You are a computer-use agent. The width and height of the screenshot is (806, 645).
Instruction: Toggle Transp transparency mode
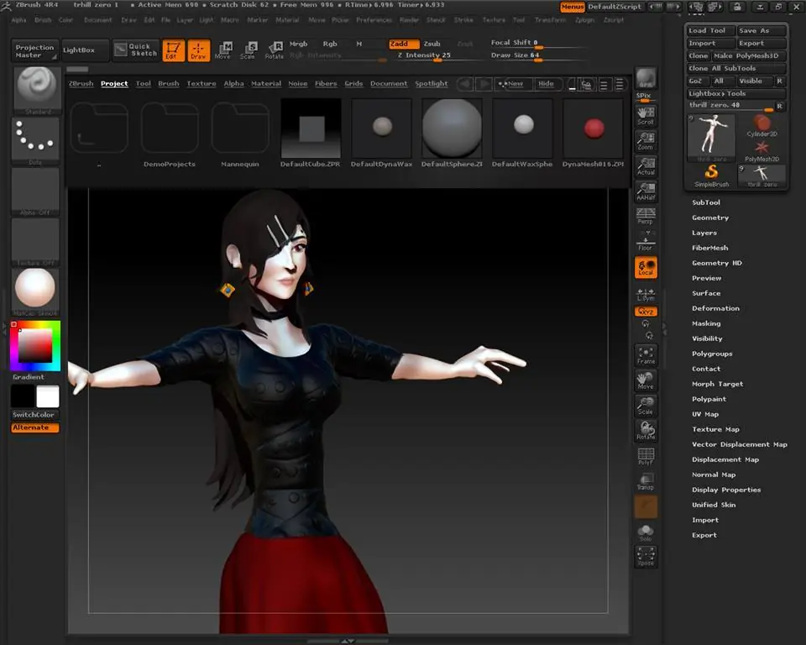(646, 481)
